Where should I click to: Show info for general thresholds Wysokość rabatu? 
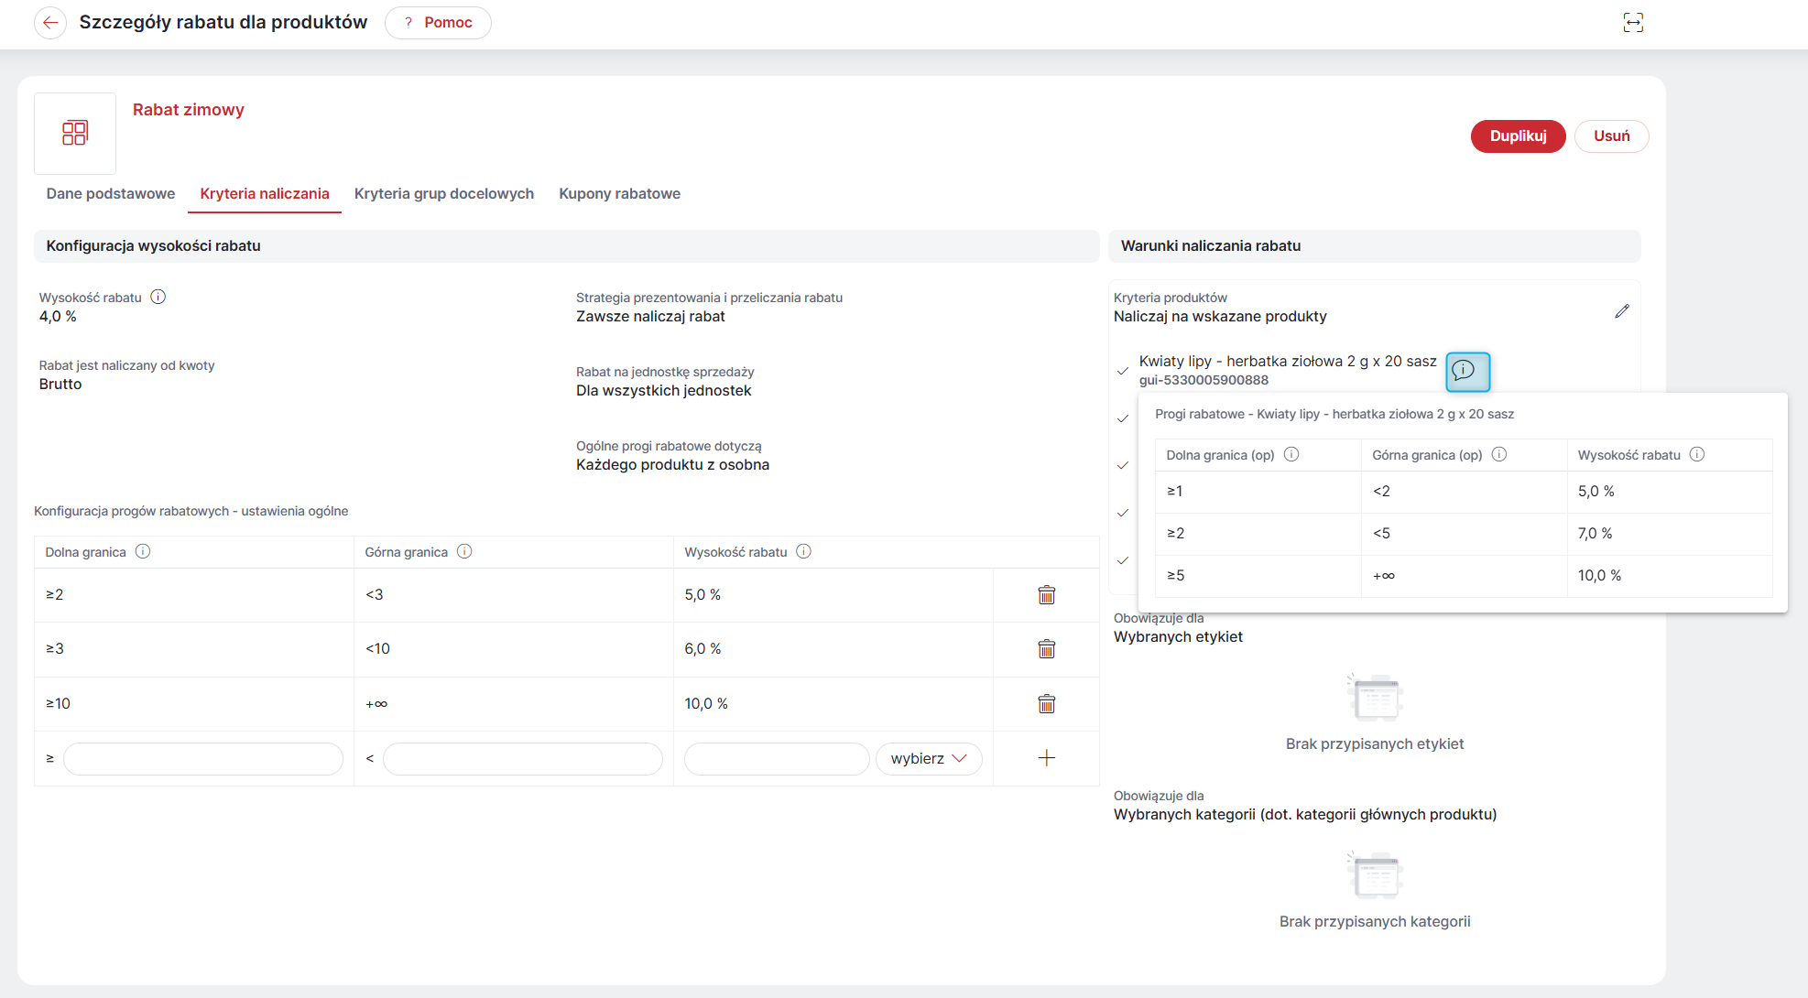tap(804, 551)
